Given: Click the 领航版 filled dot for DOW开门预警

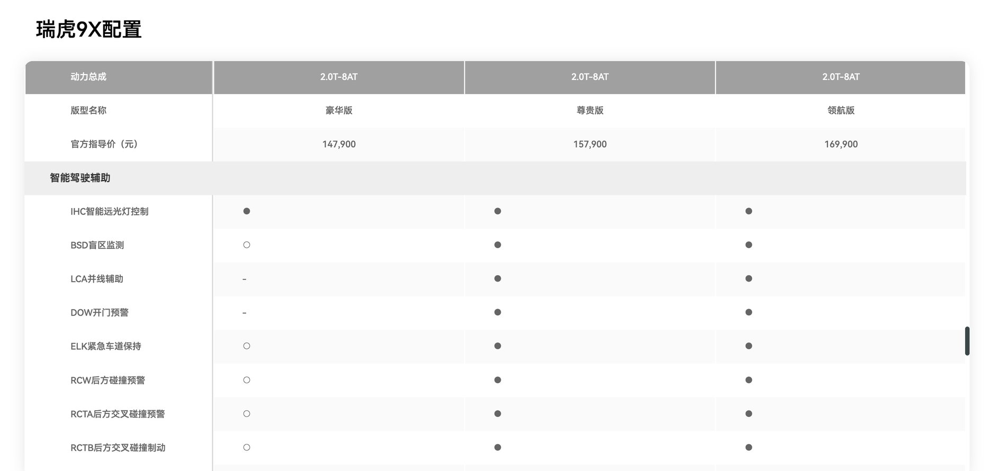Looking at the screenshot, I should pyautogui.click(x=749, y=312).
